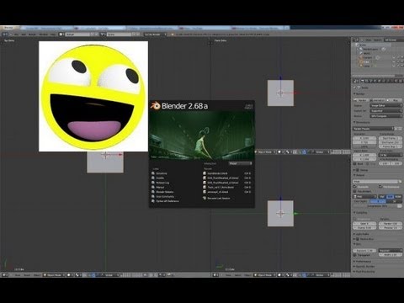Open the Render Presets dropdown

[x=374, y=129]
